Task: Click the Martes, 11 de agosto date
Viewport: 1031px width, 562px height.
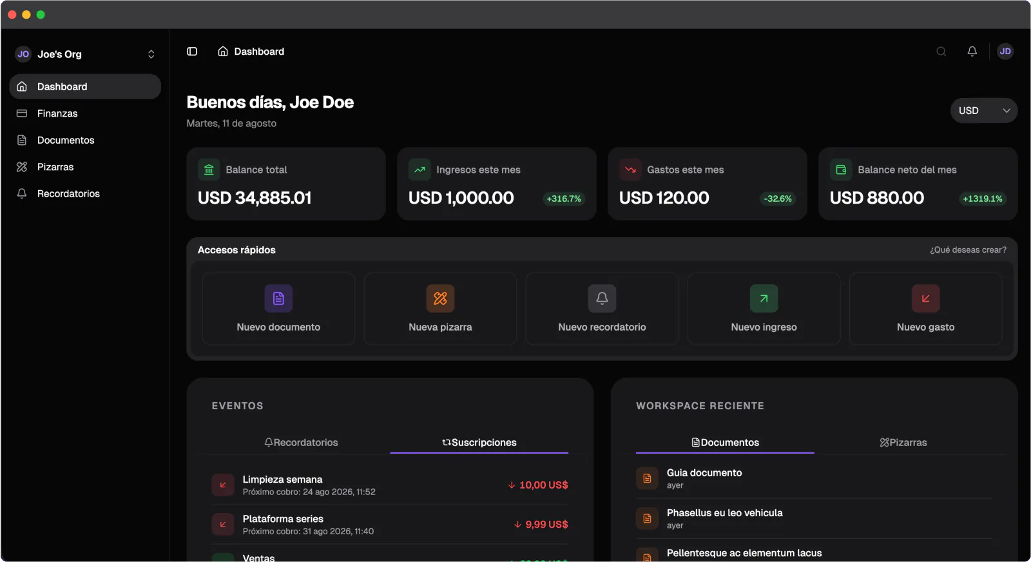Action: coord(231,123)
